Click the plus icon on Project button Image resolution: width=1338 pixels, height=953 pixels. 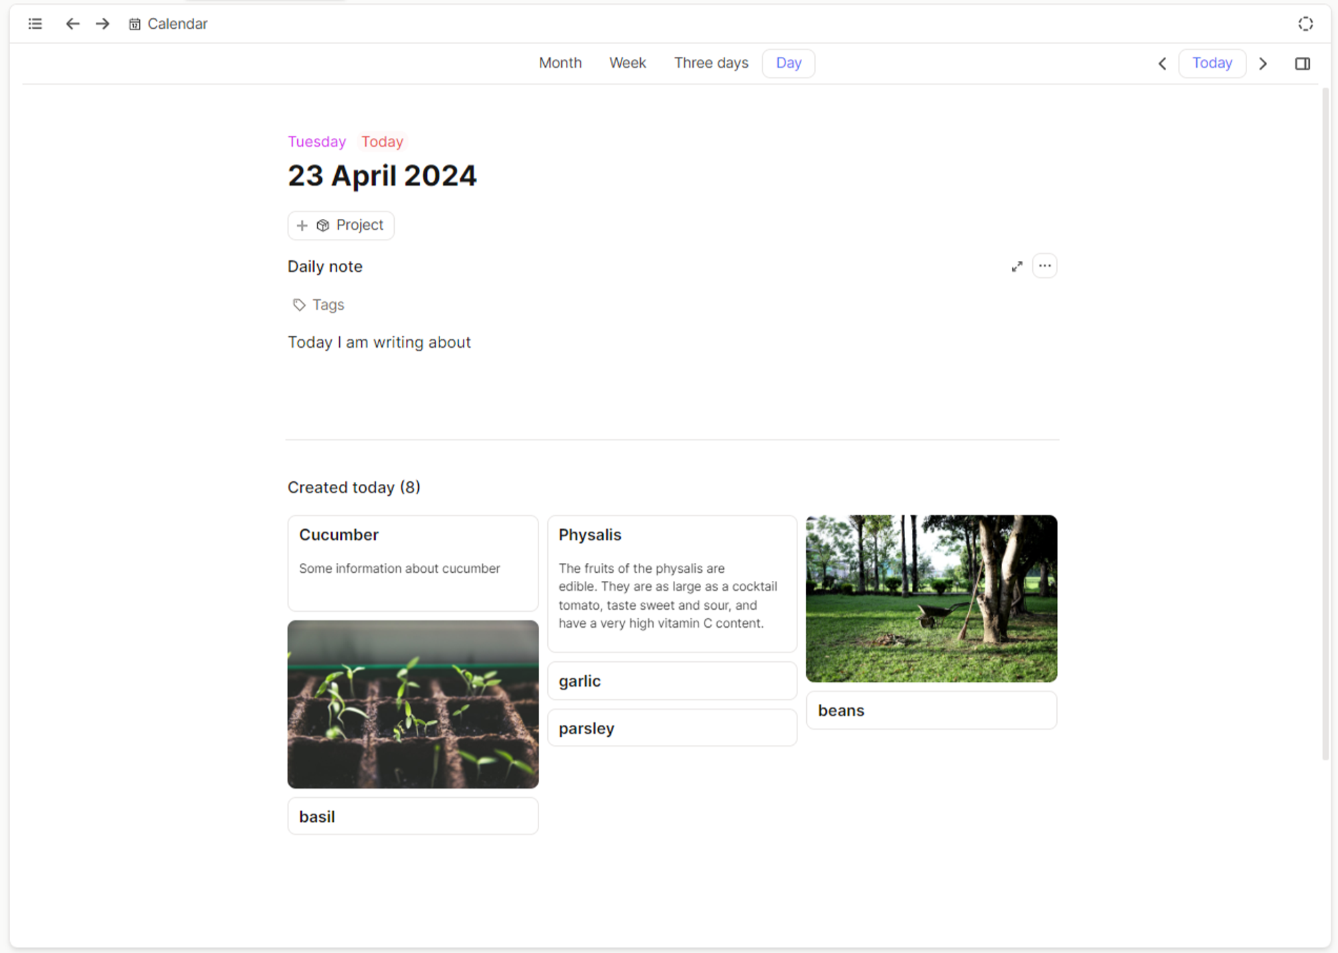[x=302, y=226]
